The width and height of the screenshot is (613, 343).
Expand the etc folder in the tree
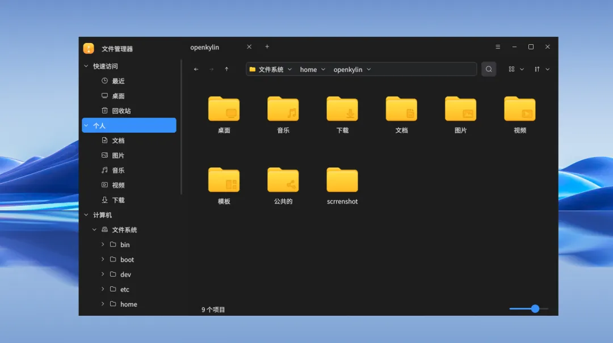coord(102,289)
